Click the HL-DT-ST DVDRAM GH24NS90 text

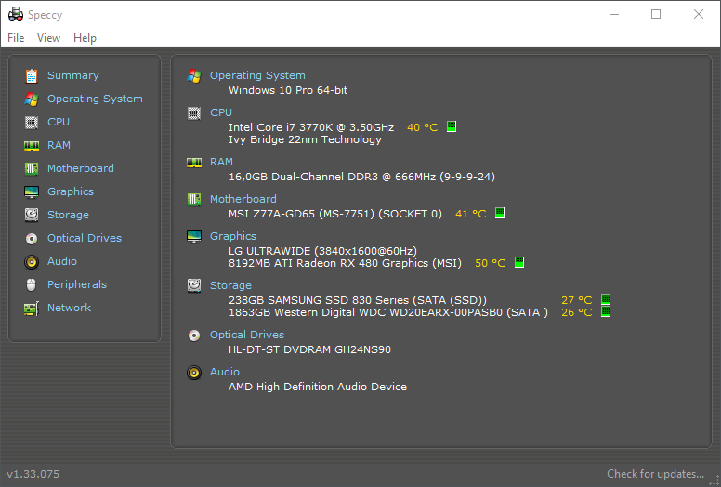pos(310,349)
